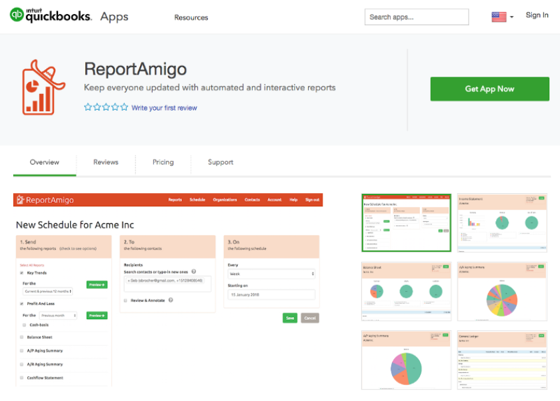
Task: Toggle the Key Trends checkbox
Action: (22, 273)
